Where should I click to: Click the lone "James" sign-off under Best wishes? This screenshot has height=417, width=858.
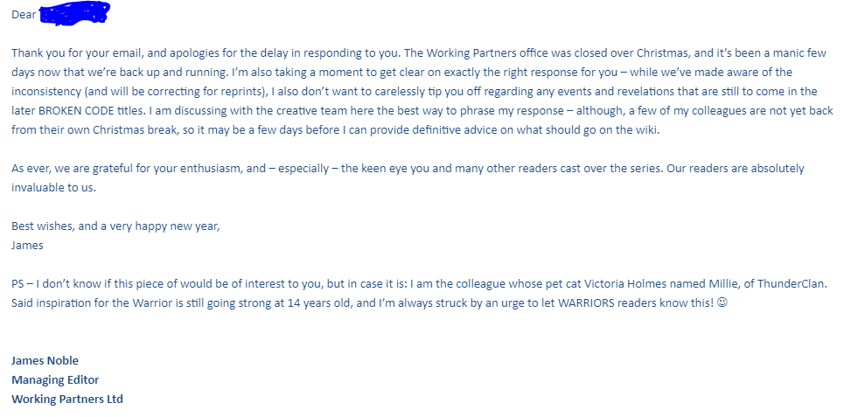click(x=27, y=245)
